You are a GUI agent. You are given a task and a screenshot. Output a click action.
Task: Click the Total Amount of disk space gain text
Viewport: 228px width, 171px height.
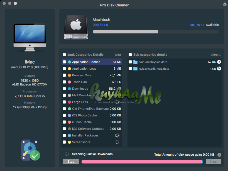coord(184,155)
